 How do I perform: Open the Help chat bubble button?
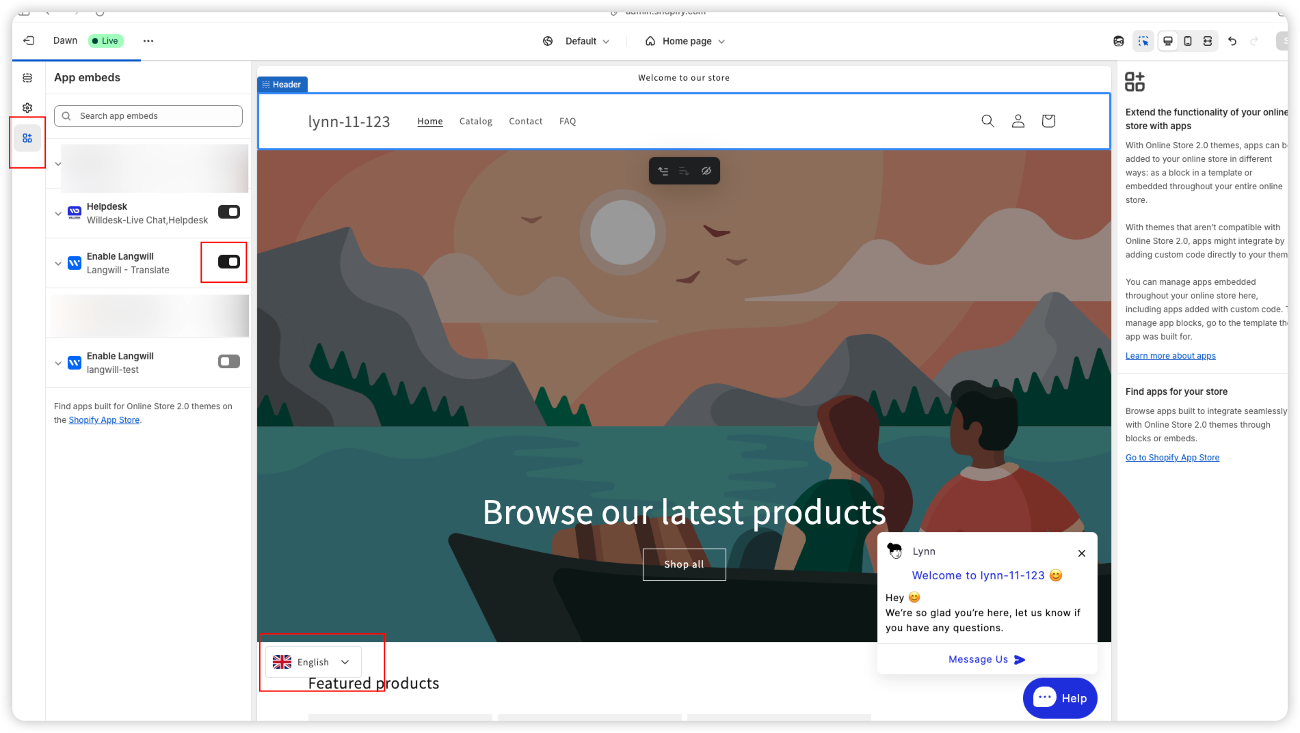[x=1060, y=698]
